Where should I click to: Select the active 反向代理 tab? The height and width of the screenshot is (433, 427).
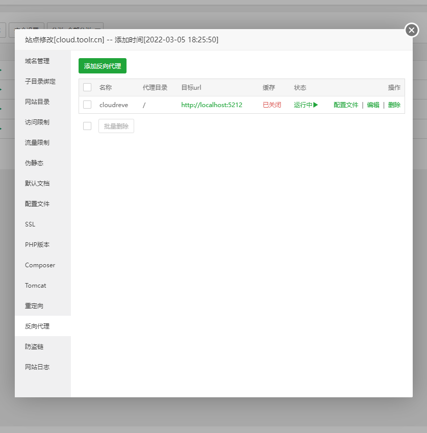[x=43, y=326]
